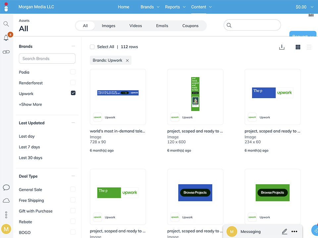The width and height of the screenshot is (318, 238).
Task: Collapse the Brands filter section
Action: point(73,46)
